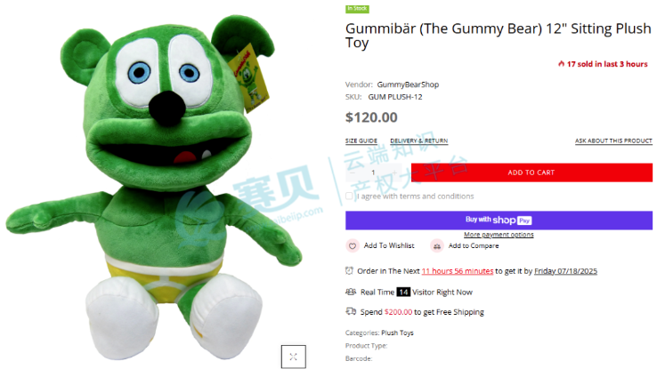Open the GummyBearShop vendor link
The width and height of the screenshot is (657, 377).
(x=408, y=84)
